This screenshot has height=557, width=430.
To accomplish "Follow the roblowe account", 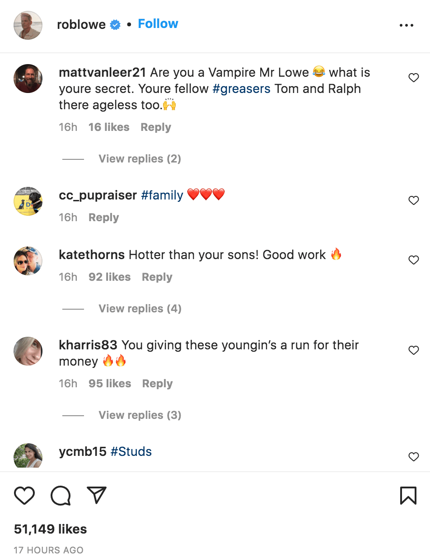I will [158, 24].
